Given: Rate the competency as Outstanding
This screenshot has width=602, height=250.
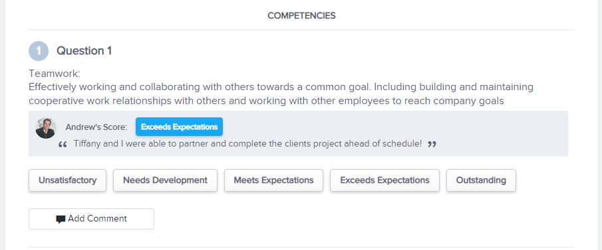Looking at the screenshot, I should [x=481, y=180].
